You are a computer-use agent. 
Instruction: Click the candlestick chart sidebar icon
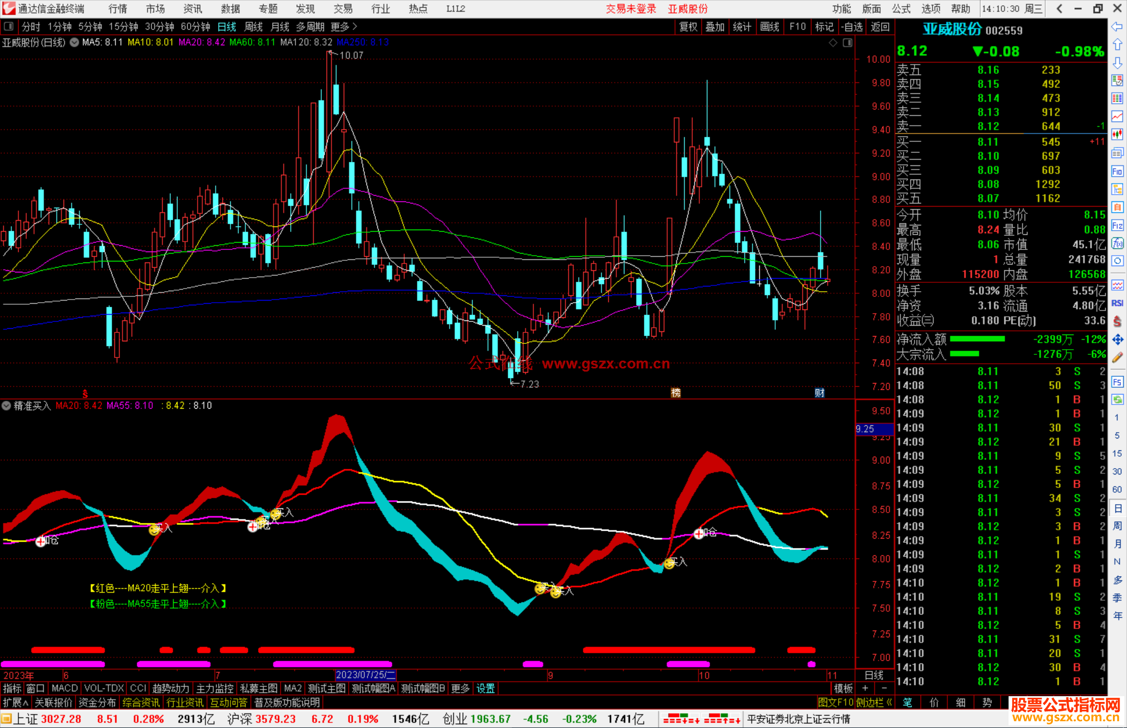[x=1117, y=134]
